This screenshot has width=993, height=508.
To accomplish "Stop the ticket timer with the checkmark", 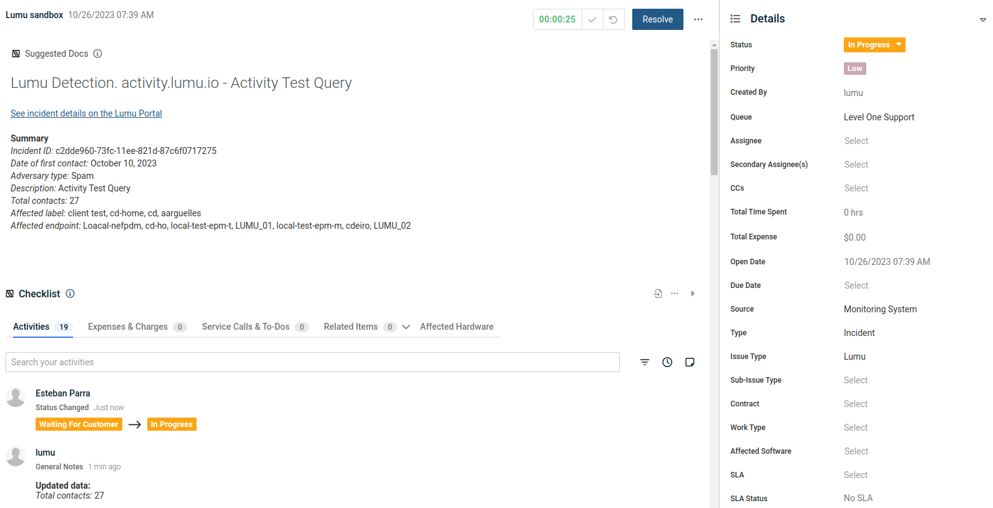I will click(592, 19).
